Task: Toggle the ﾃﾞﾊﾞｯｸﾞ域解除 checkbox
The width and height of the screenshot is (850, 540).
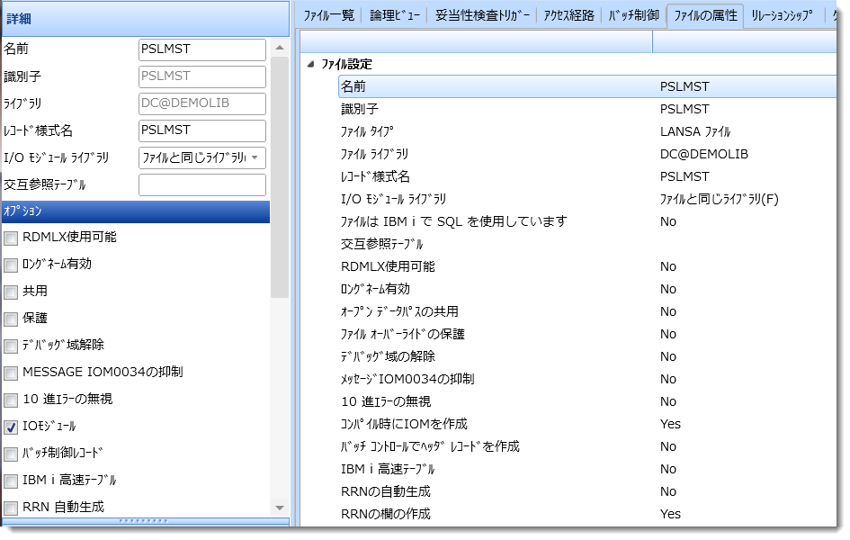Action: click(11, 346)
